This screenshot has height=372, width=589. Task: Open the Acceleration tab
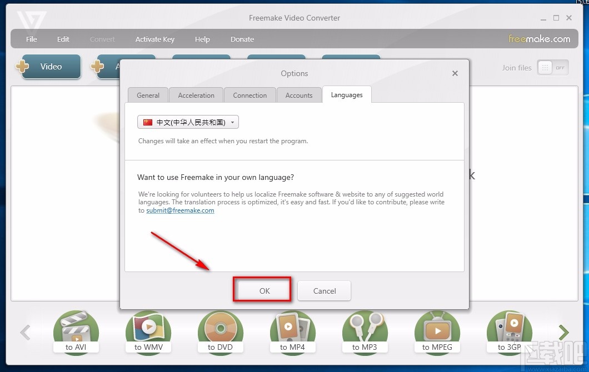point(196,95)
